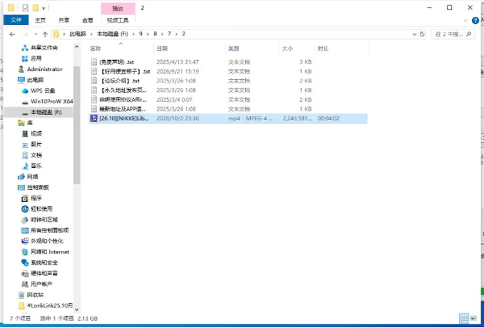
Task: Open recent locations dropdown arrow
Action: pos(36,34)
